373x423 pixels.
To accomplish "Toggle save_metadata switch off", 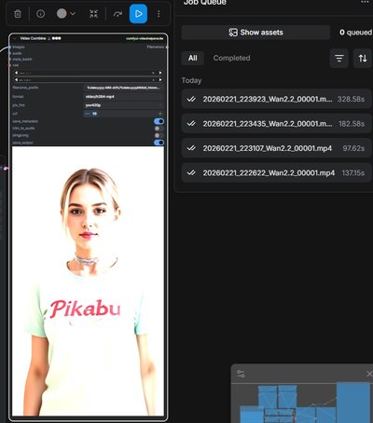I will [x=159, y=121].
